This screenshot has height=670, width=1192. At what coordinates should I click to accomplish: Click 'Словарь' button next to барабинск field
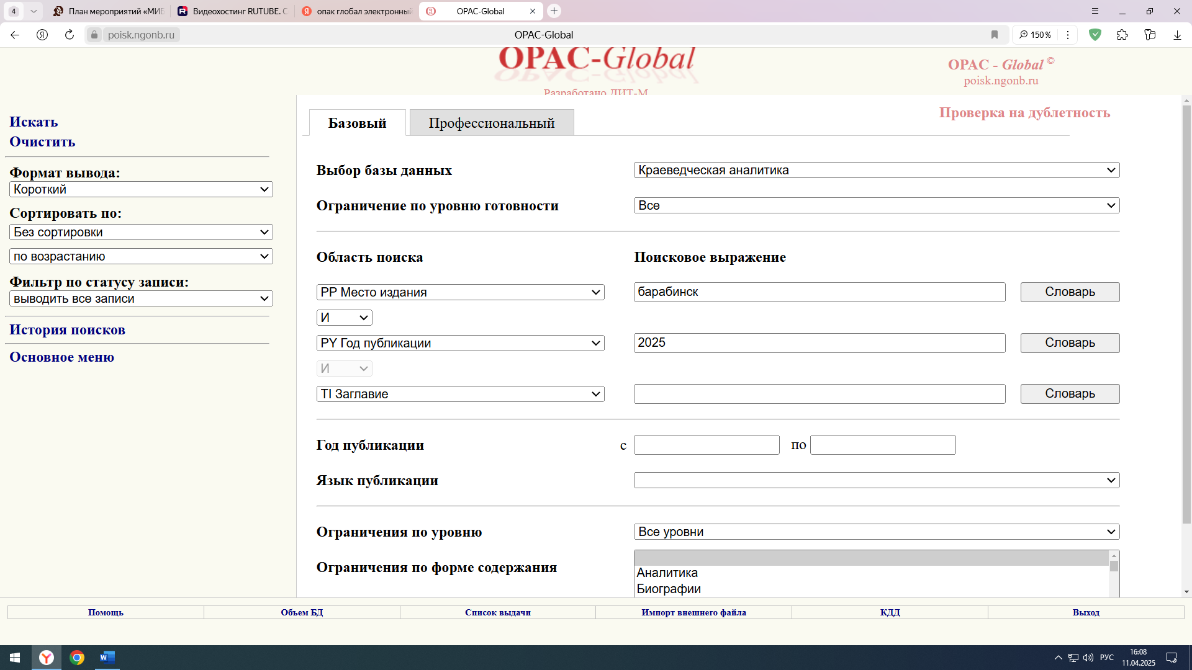click(x=1069, y=292)
